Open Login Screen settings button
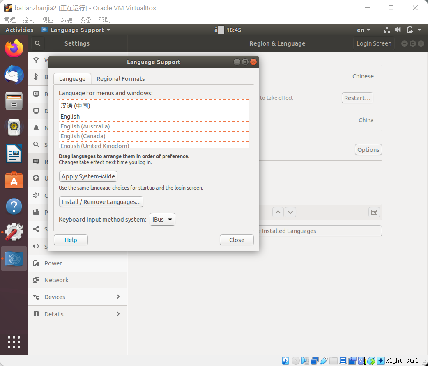Screen dimensions: 428x366 tap(374, 43)
